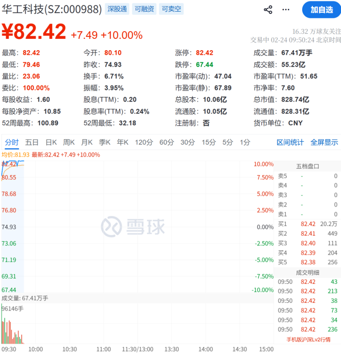Open the 日K candlestick tab
The image size is (341, 353).
point(51,142)
